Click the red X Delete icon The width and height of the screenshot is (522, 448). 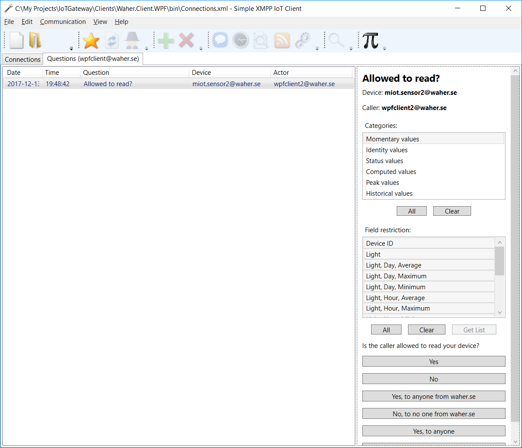pos(186,40)
